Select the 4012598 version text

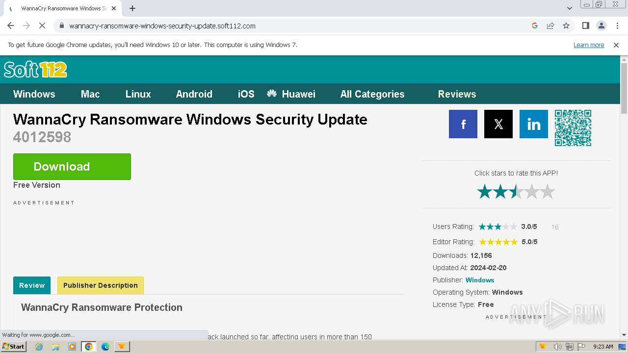pos(42,137)
